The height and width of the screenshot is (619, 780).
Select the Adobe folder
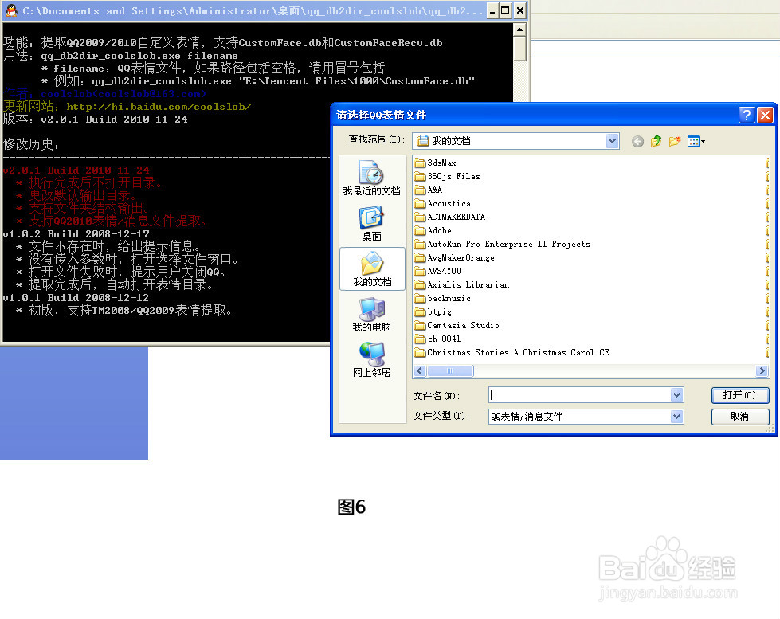(x=433, y=230)
